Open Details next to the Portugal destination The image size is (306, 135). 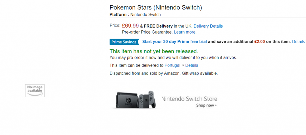coord(192,65)
